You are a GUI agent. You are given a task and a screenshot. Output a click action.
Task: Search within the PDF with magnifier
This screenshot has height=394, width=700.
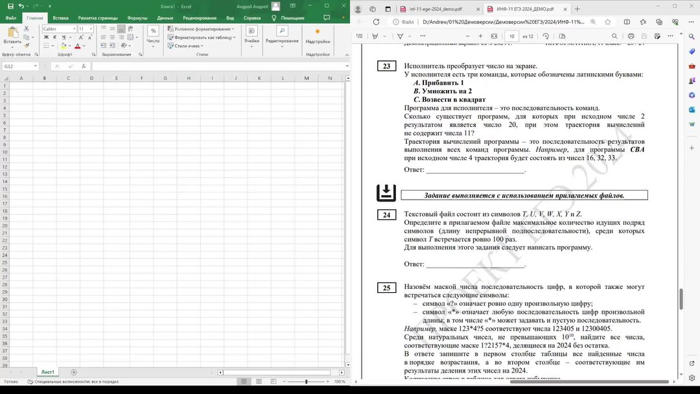[614, 36]
